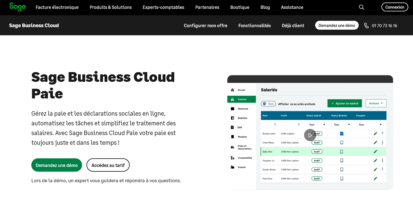
Task: Open the search magnifier icon
Action: coord(361,7)
